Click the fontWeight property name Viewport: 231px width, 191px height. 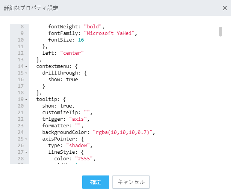coord(63,27)
